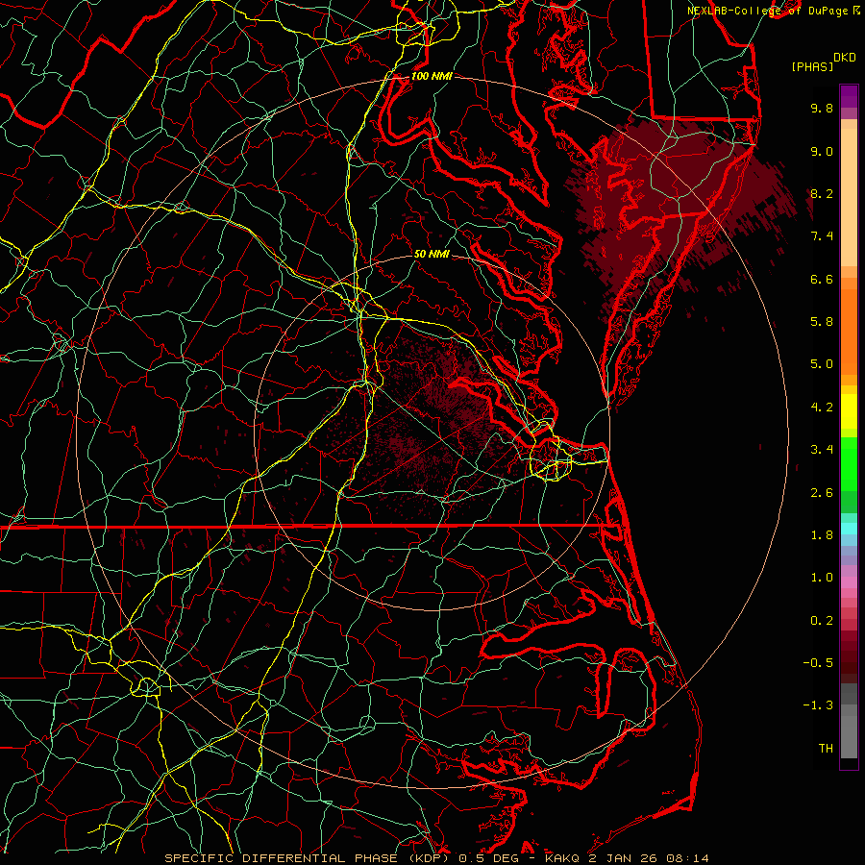Pick the purple segment atop the color scale

click(x=849, y=96)
